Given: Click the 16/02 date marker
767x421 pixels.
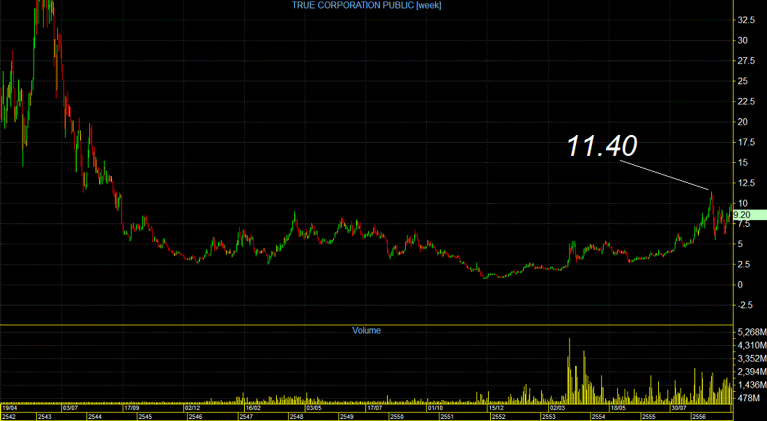Looking at the screenshot, I should [x=253, y=408].
